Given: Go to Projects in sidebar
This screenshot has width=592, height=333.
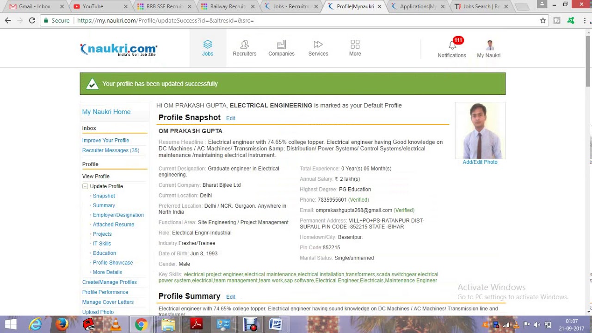Looking at the screenshot, I should pos(102,234).
